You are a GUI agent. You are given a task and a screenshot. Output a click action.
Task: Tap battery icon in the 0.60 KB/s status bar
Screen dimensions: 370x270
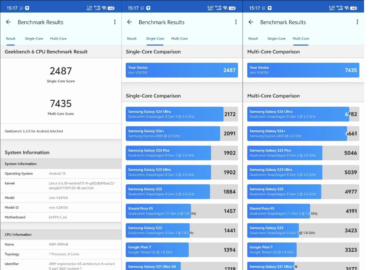(232, 8)
